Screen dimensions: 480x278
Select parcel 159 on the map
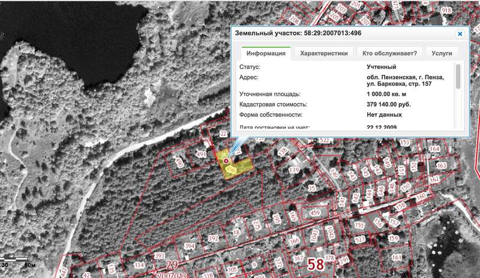pyautogui.click(x=394, y=238)
